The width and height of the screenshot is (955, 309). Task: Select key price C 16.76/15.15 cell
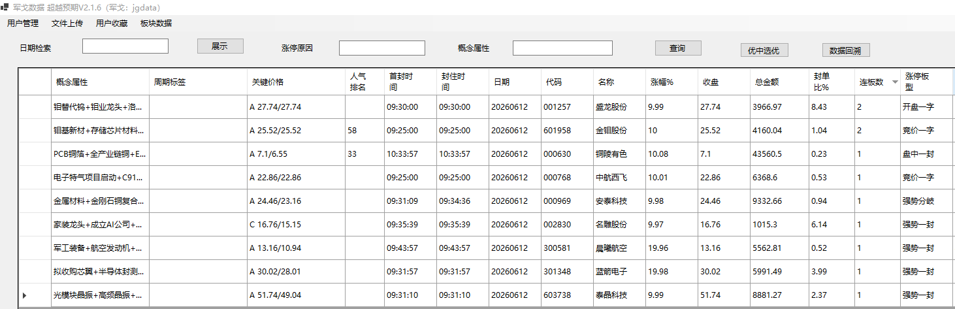click(296, 224)
